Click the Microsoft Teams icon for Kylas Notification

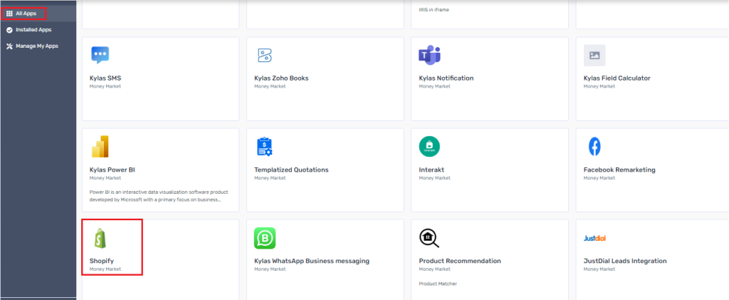pyautogui.click(x=429, y=56)
